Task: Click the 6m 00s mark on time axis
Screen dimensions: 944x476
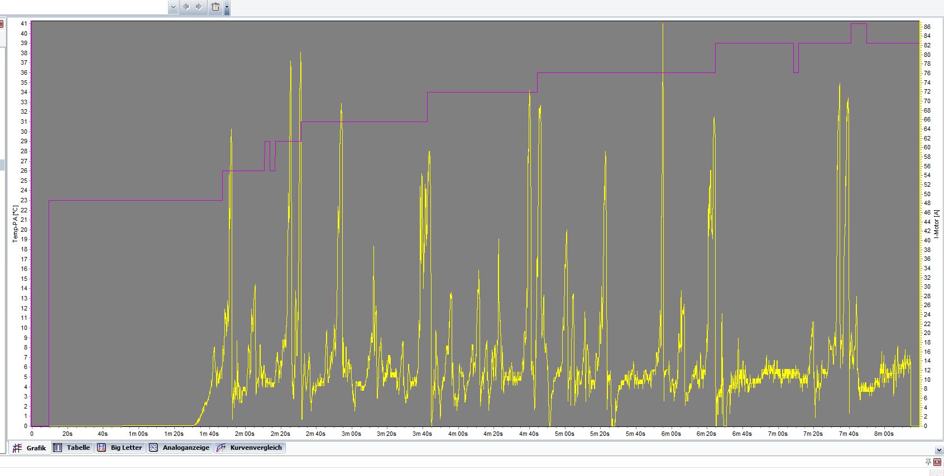Action: coord(671,434)
